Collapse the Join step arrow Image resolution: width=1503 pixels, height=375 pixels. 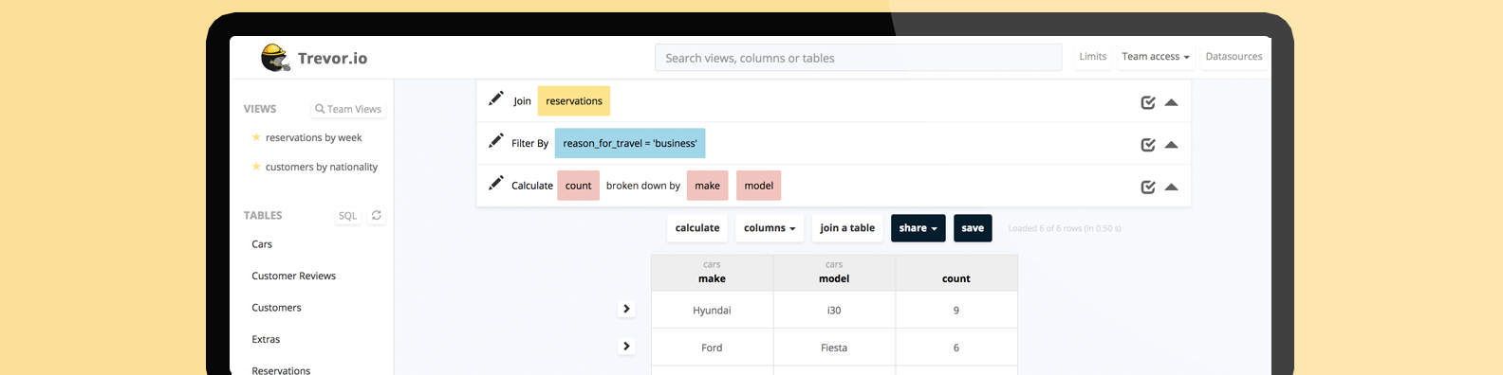[1172, 102]
